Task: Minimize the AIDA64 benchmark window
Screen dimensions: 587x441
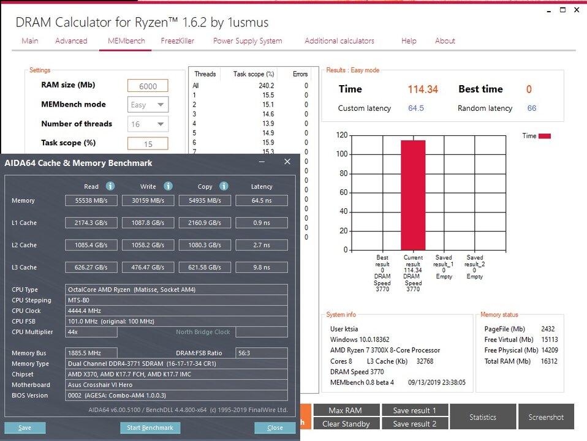Action: [262, 162]
